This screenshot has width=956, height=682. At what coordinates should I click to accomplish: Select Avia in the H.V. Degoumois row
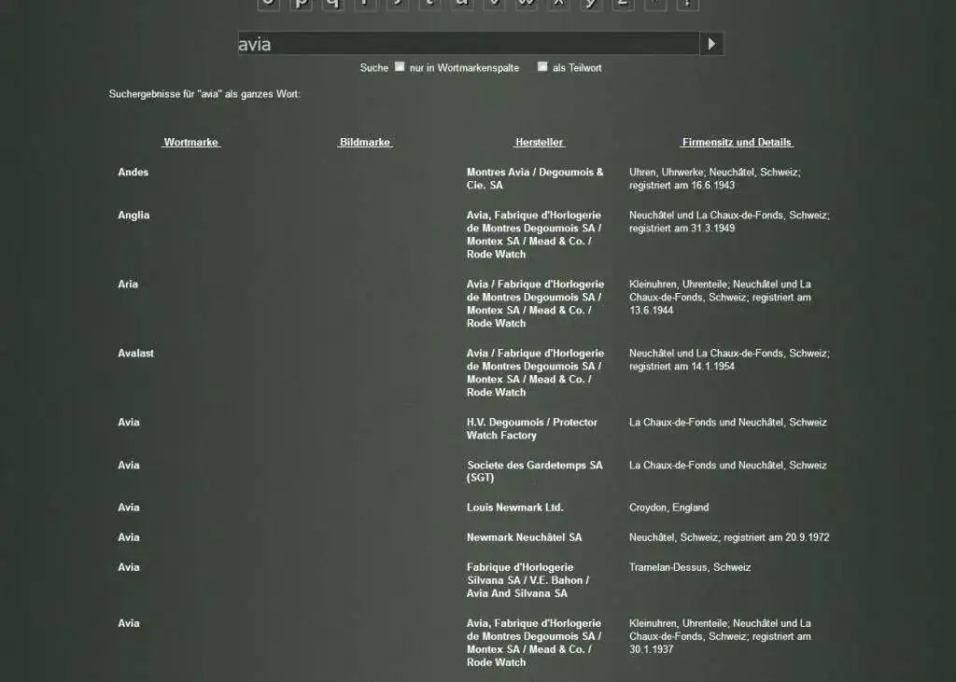[x=129, y=422]
